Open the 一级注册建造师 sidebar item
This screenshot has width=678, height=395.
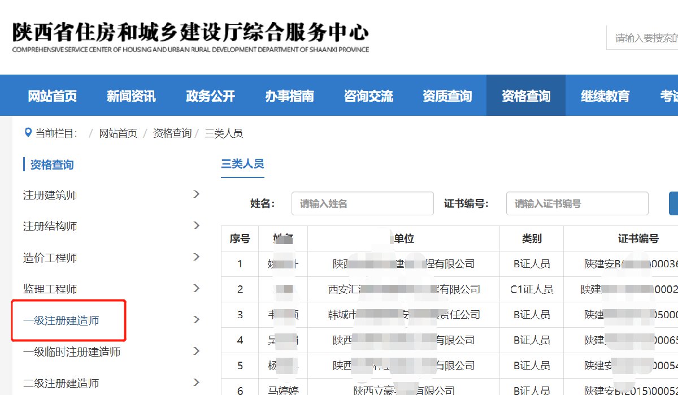[61, 320]
